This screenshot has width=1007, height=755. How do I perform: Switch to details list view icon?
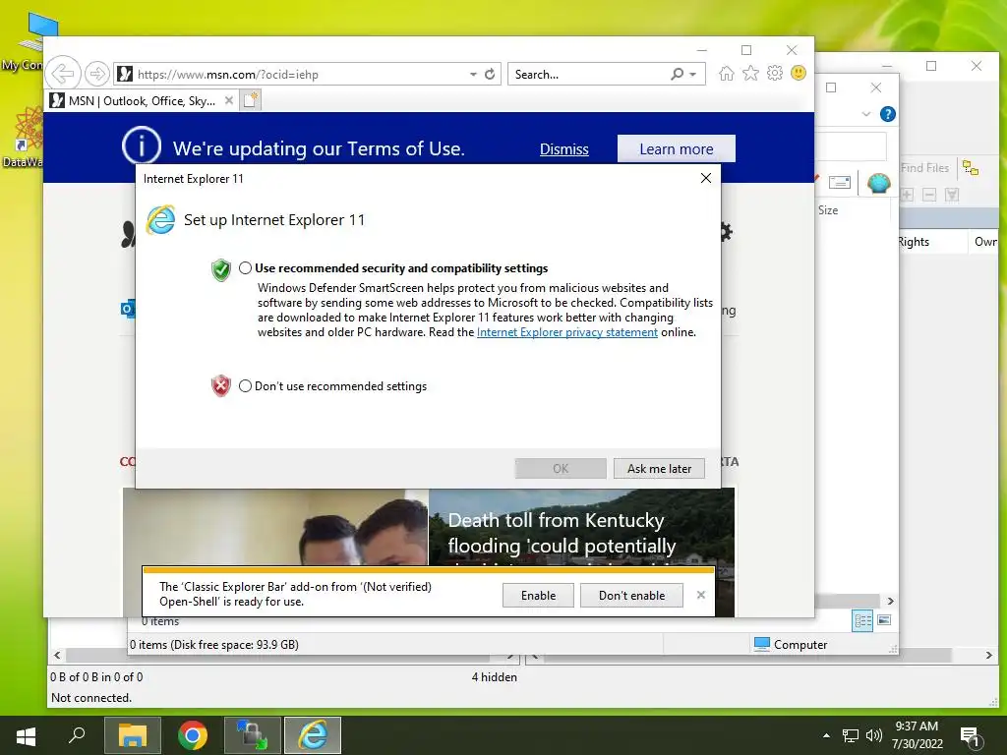862,621
